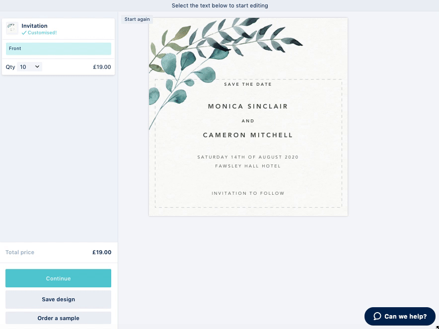439x329 pixels.
Task: Click the Qty label
Action: tap(10, 67)
